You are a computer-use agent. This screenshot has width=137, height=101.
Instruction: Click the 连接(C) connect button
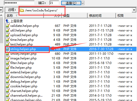point(71,3)
